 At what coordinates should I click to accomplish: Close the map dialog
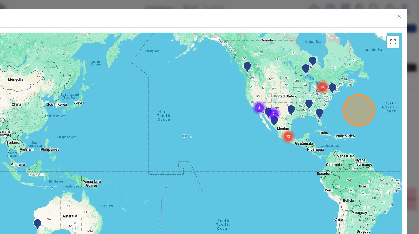tap(399, 16)
